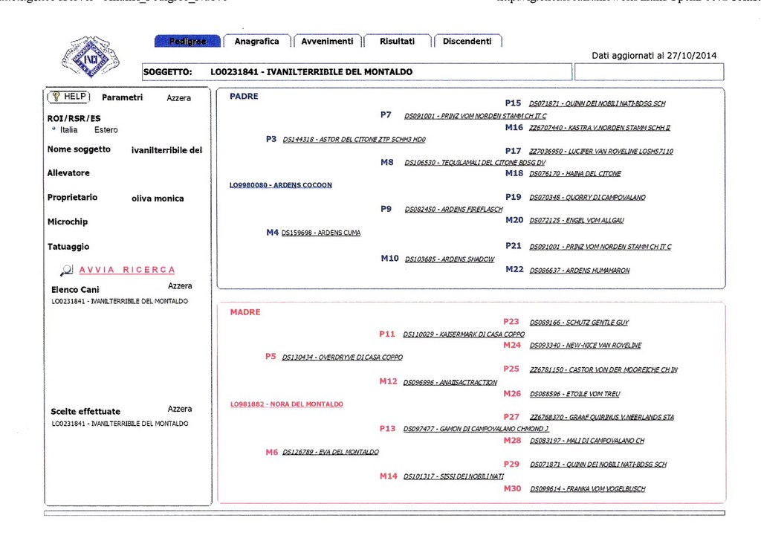The width and height of the screenshot is (761, 550).
Task: Open P13 GAMON DI CAMPOVALANO link
Action: tap(476, 429)
